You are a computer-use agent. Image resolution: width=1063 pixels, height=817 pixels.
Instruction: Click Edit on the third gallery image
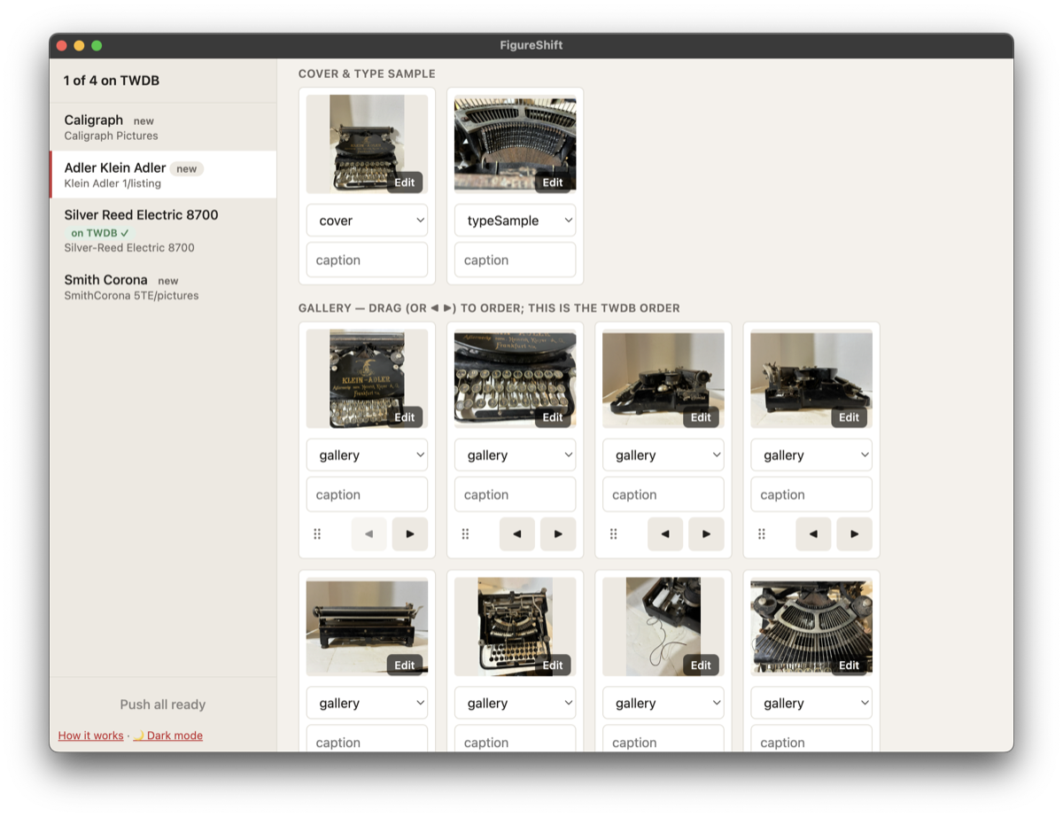point(701,417)
